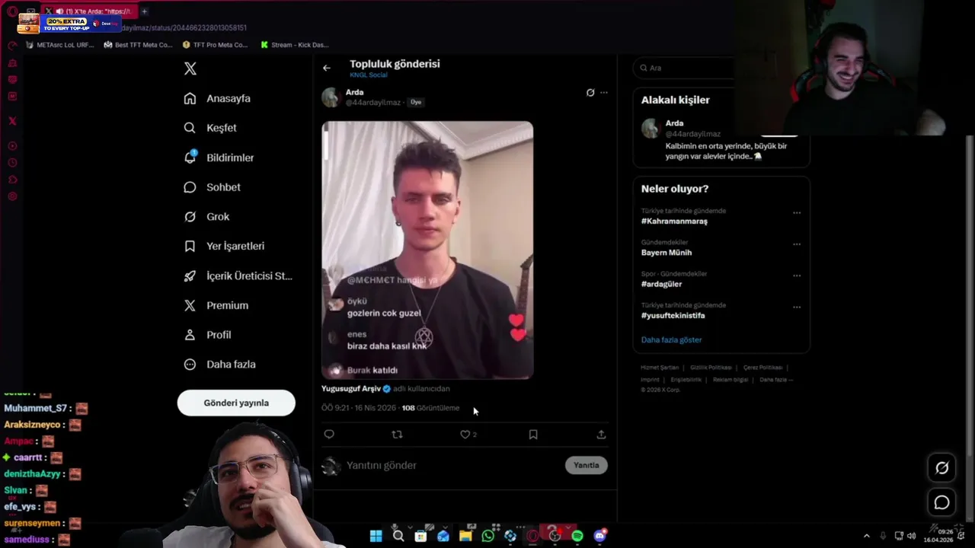Open Arda's profile avatar on the post
Viewport: 975px width, 548px height.
click(331, 97)
